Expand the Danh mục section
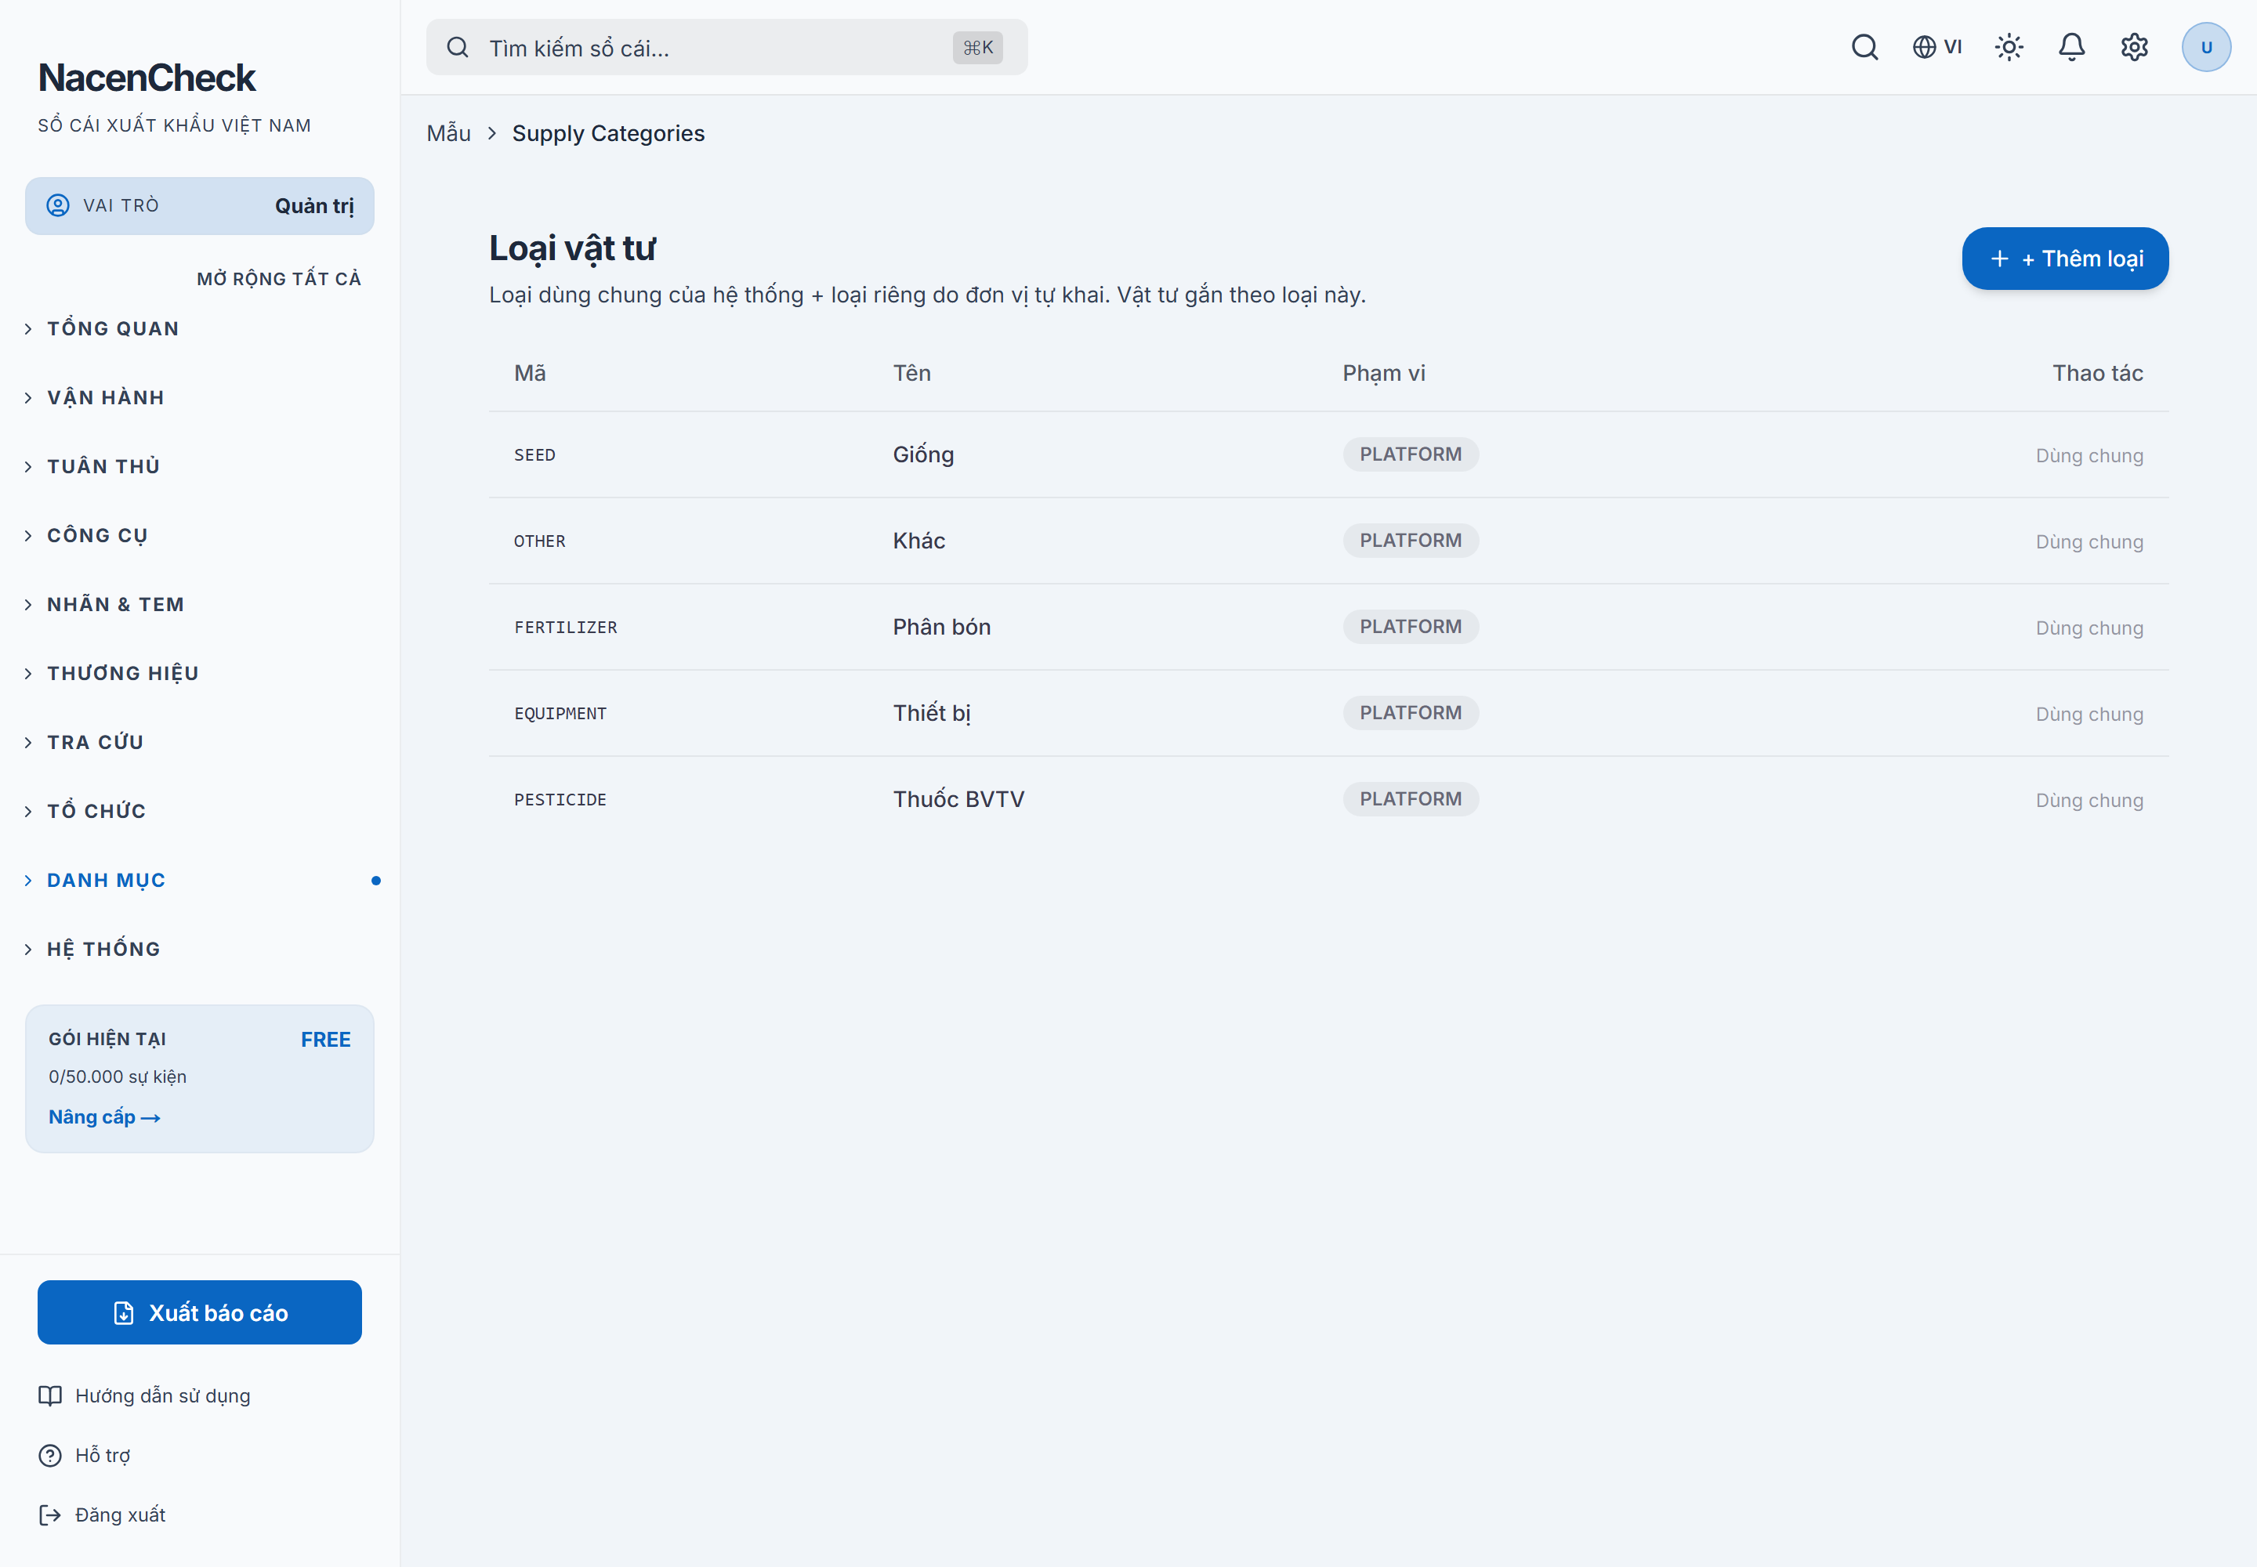 click(199, 880)
